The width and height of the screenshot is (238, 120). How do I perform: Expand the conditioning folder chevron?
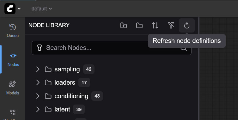[x=38, y=96]
